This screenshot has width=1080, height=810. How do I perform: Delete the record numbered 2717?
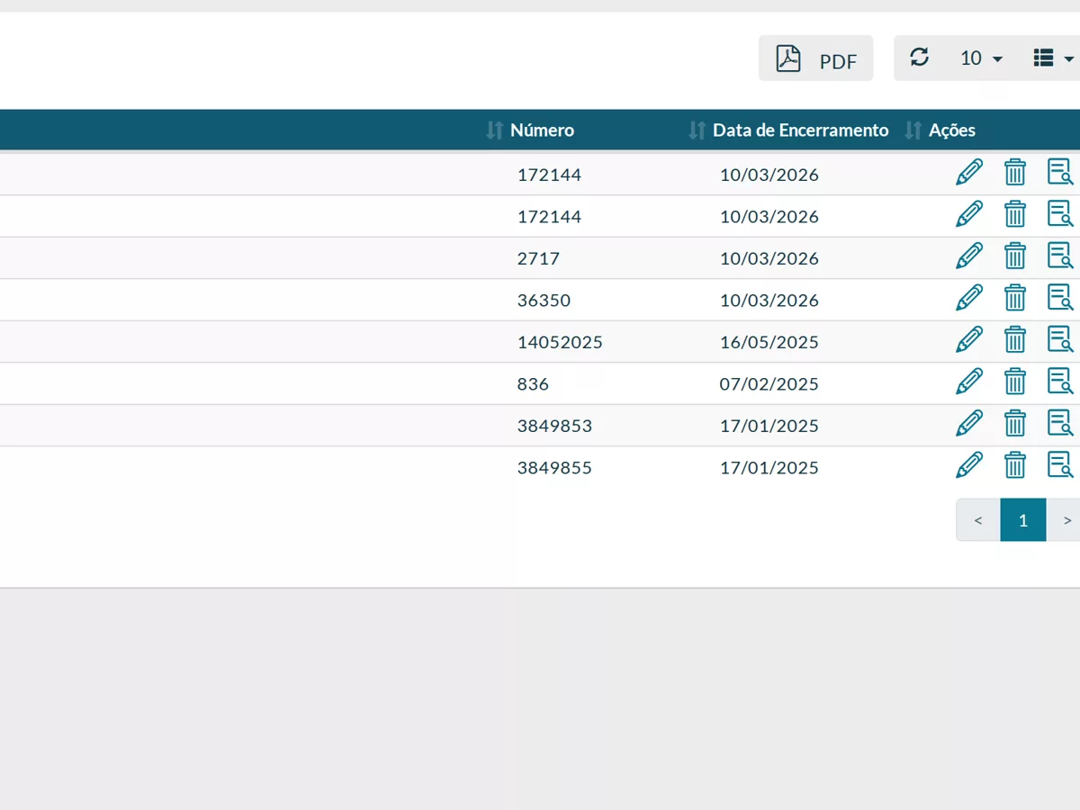click(x=1015, y=256)
